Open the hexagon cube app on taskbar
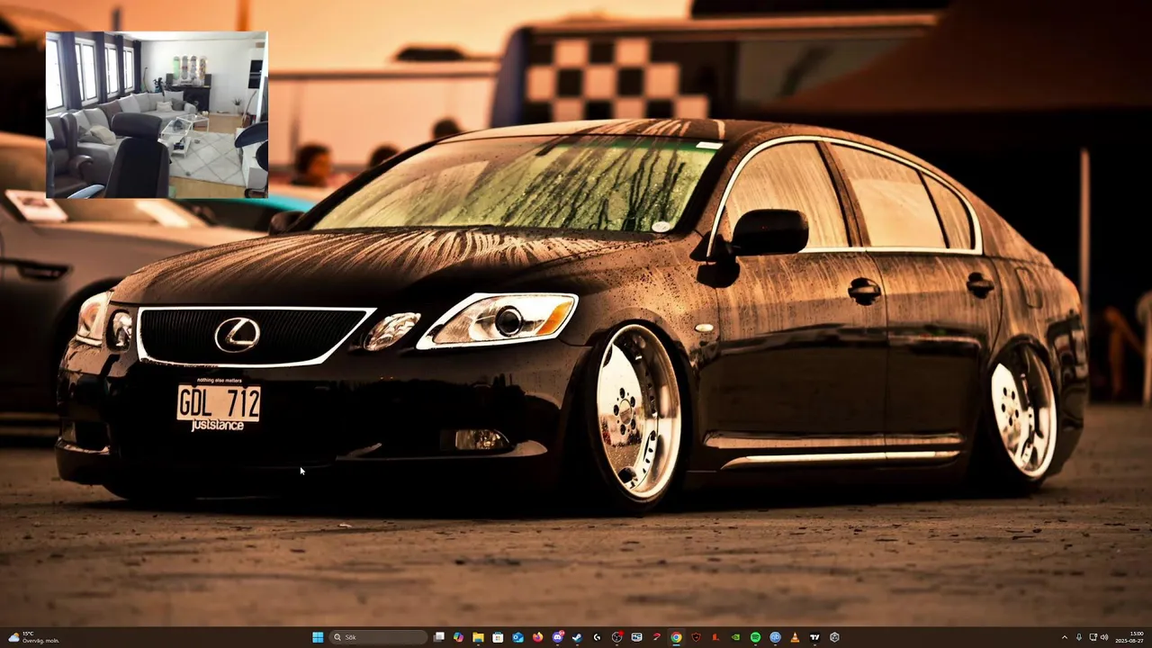 coord(834,637)
